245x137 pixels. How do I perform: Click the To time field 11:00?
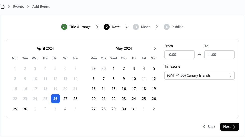click(219, 55)
